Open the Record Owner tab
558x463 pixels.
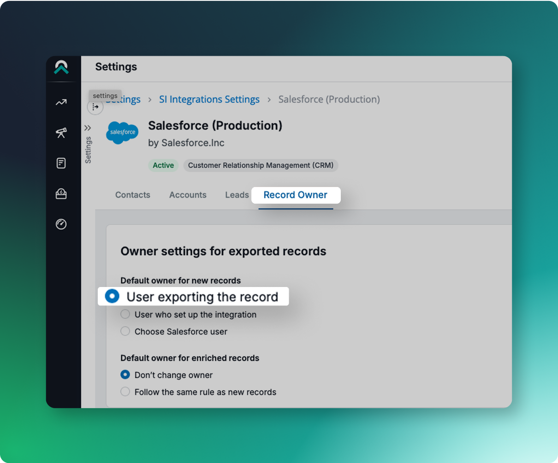tap(296, 195)
